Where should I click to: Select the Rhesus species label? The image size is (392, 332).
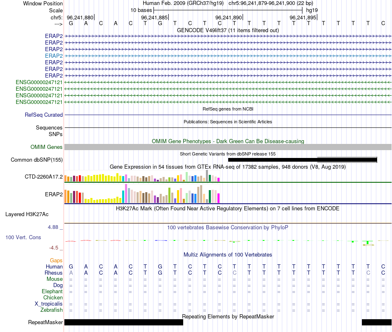[54, 273]
